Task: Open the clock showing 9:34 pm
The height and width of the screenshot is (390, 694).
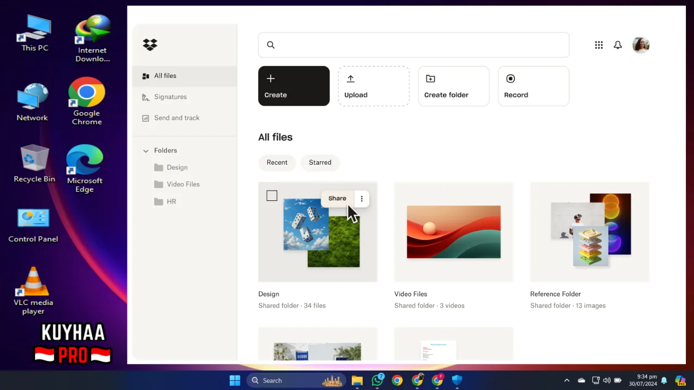Action: click(x=643, y=380)
